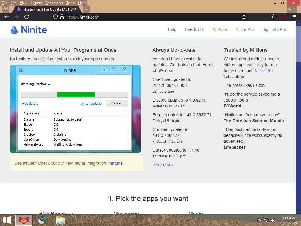Bookmark this page with the star icon
Image resolution: width=301 pixels, height=226 pixels.
(244, 17)
